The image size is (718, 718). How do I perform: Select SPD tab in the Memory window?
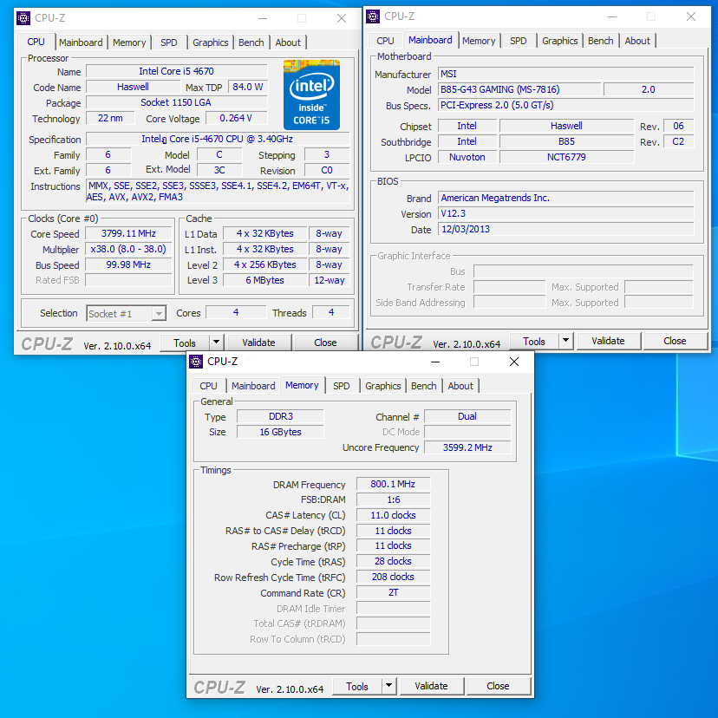coord(341,386)
